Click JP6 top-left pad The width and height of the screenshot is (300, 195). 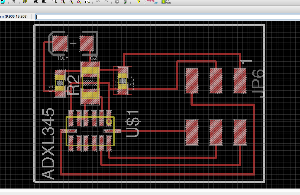[x=192, y=81]
